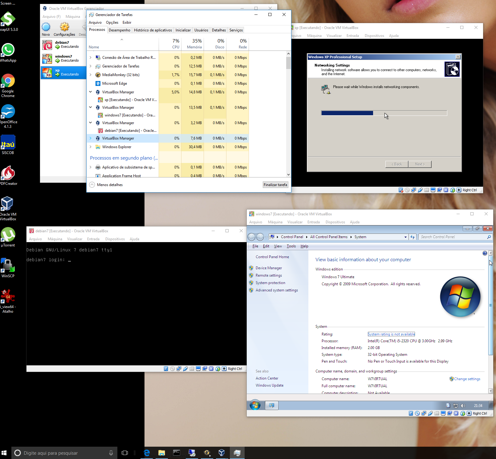This screenshot has width=496, height=459.
Task: Click the refresh button beside the Windows 7 address bar
Action: coord(413,237)
